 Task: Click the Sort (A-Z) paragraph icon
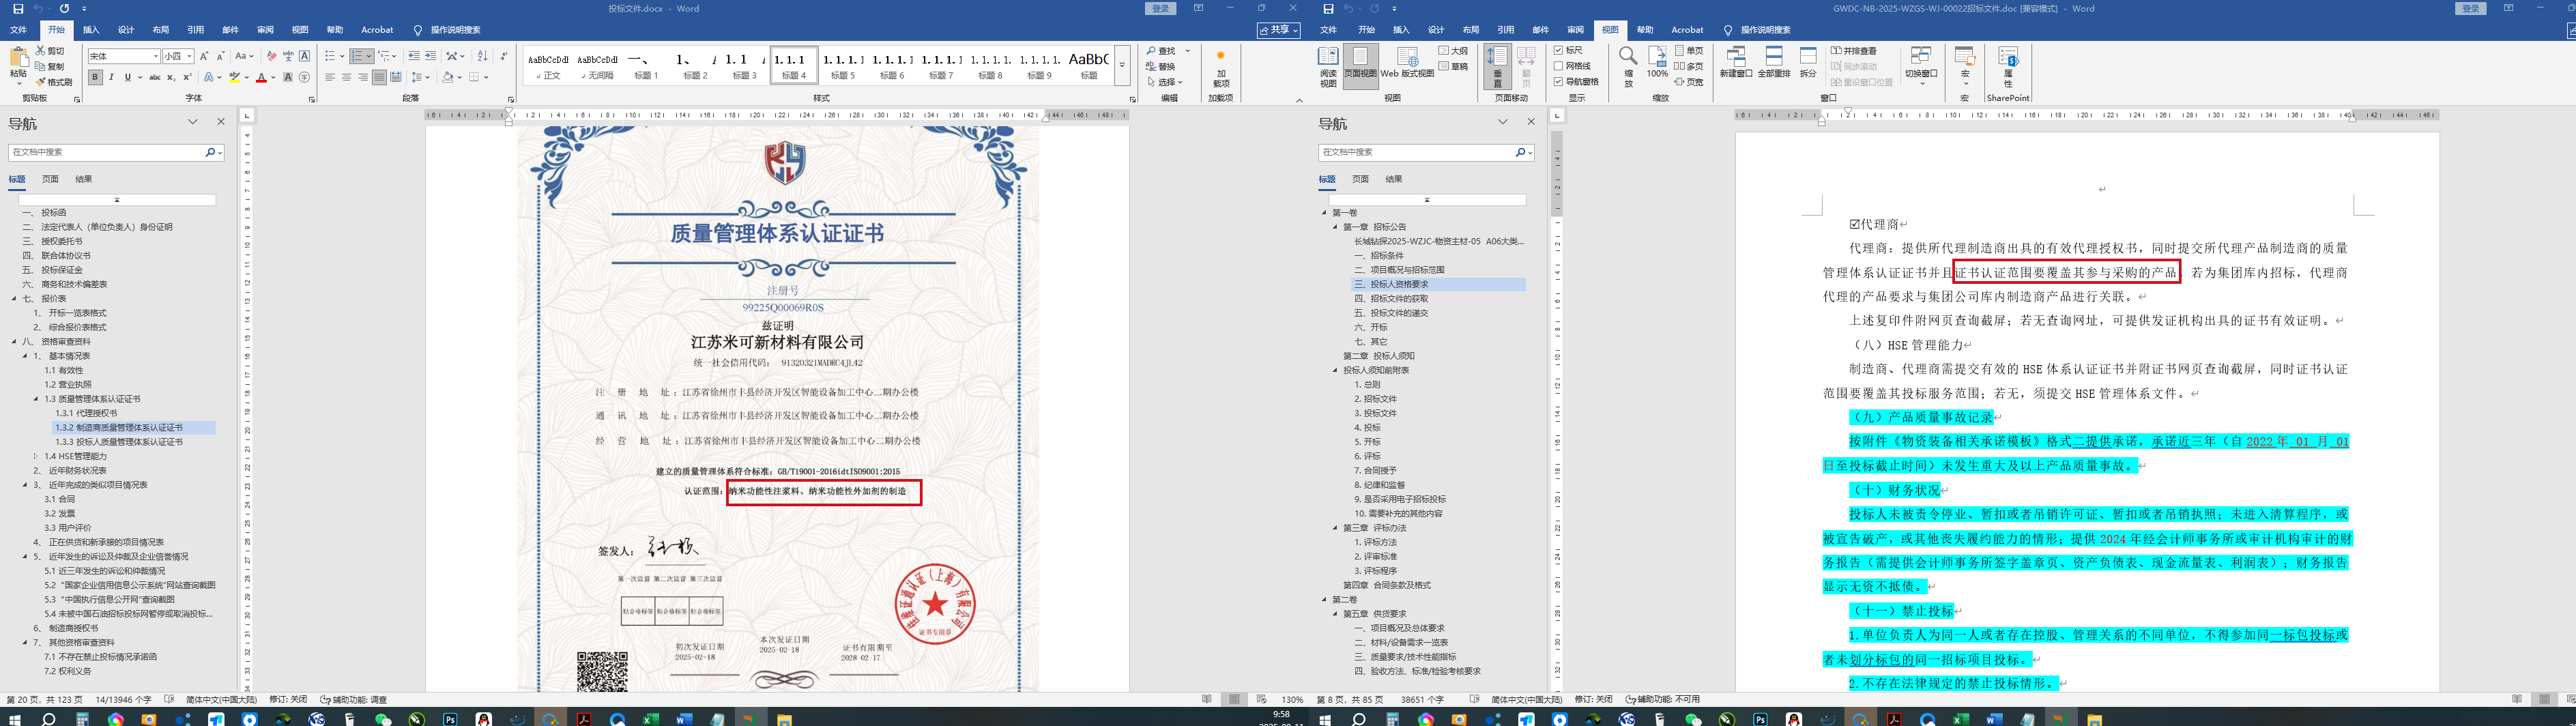pos(482,56)
